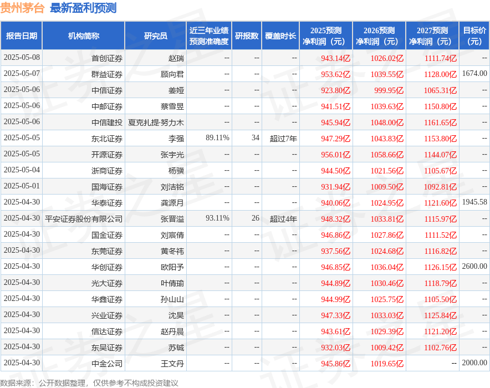This screenshot has height=388, width=490.
Task: Click the 研究员 column header
Action: pyautogui.click(x=155, y=35)
